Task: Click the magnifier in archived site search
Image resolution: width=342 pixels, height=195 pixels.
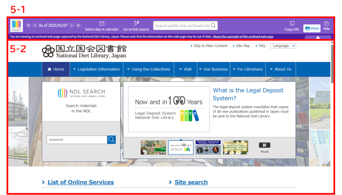Action: coord(213,25)
